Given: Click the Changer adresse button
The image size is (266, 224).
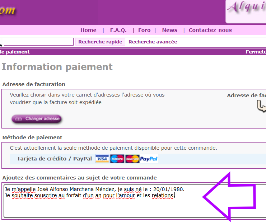Looking at the screenshot, I should click(37, 119).
